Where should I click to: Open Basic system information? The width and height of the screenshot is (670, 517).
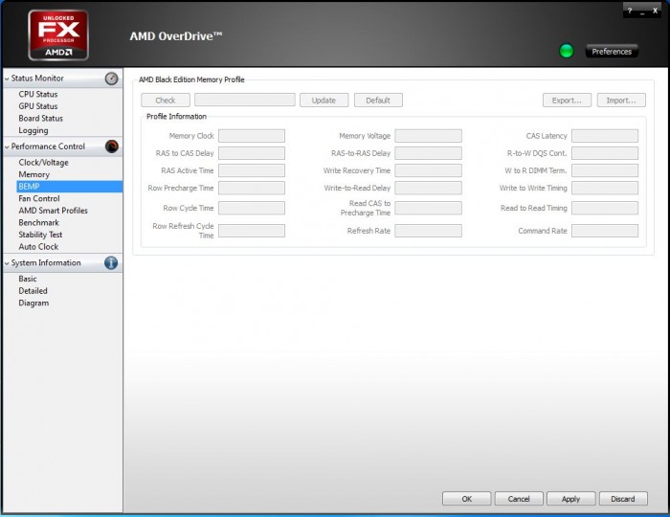(28, 279)
